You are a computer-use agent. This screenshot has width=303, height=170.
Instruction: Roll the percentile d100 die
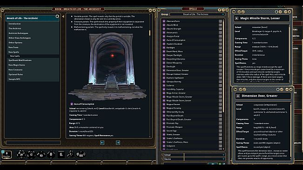(x=81, y=154)
